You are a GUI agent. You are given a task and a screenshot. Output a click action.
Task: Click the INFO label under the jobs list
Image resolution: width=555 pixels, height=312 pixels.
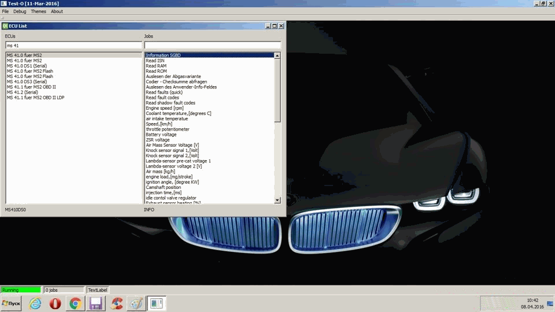tap(149, 210)
